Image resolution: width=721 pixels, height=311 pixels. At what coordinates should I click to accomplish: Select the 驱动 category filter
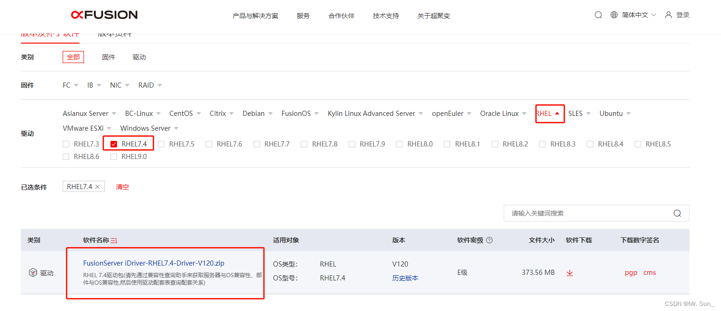(139, 57)
